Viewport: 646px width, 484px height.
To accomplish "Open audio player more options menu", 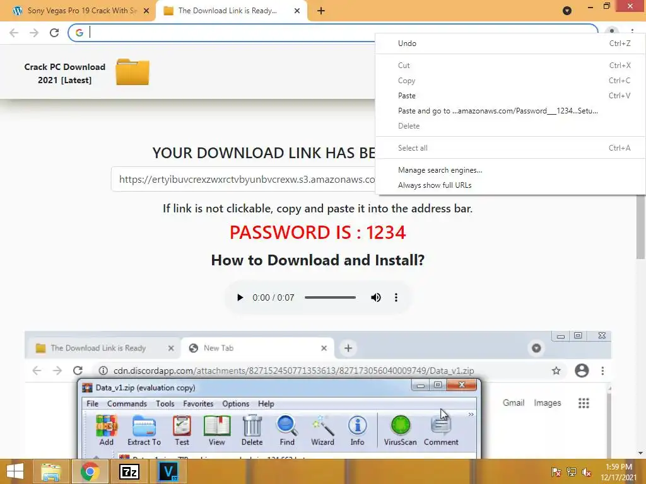I will point(396,297).
